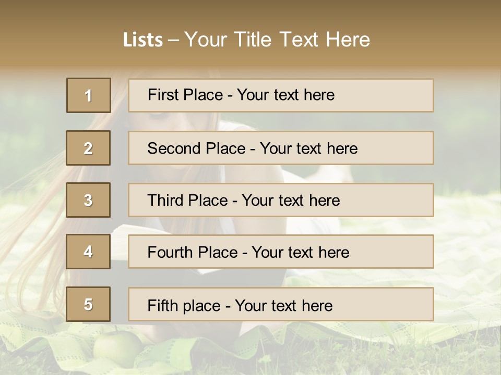
Task: Select the number 2 box
Action: pos(88,148)
